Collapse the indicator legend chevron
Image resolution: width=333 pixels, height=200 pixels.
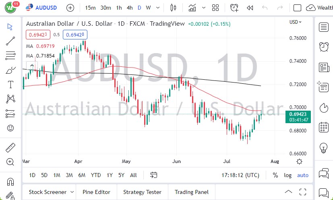pos(31,65)
